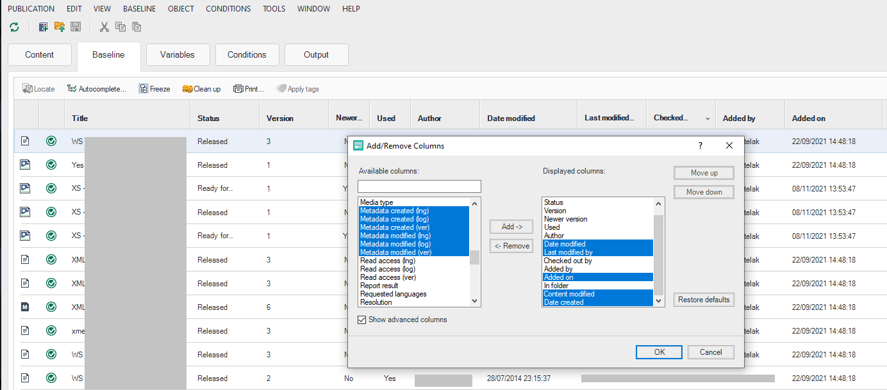Click sort arrow on Checked... column header

tap(708, 119)
